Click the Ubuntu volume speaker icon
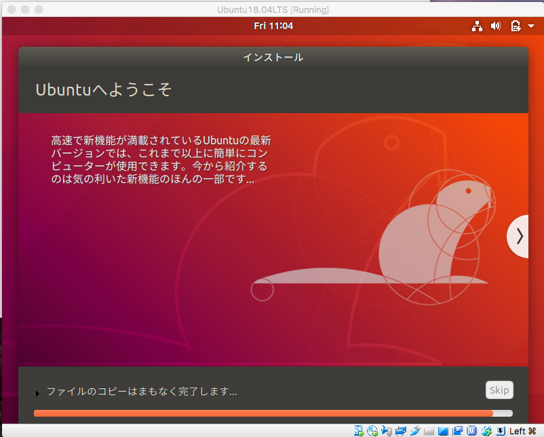The image size is (544, 437). click(495, 26)
